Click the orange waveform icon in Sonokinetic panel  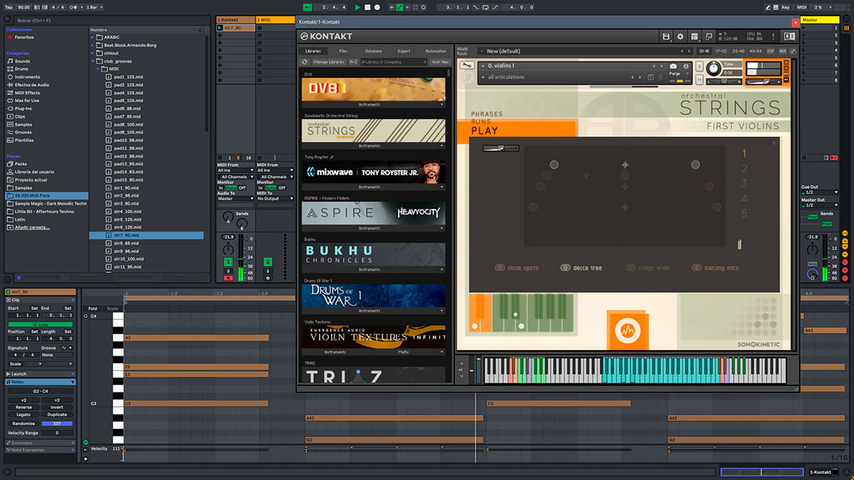(x=627, y=330)
